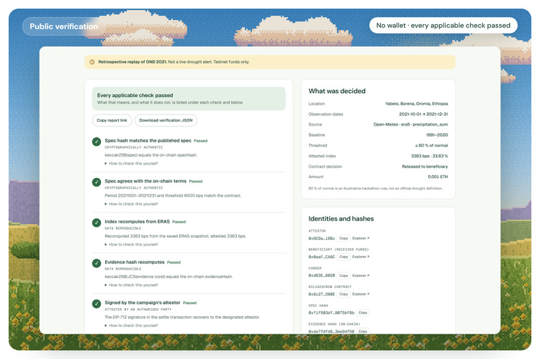Expand 'How to check this yourself' under Spec agrees with on-chain terms
This screenshot has width=540, height=359.
(131, 204)
